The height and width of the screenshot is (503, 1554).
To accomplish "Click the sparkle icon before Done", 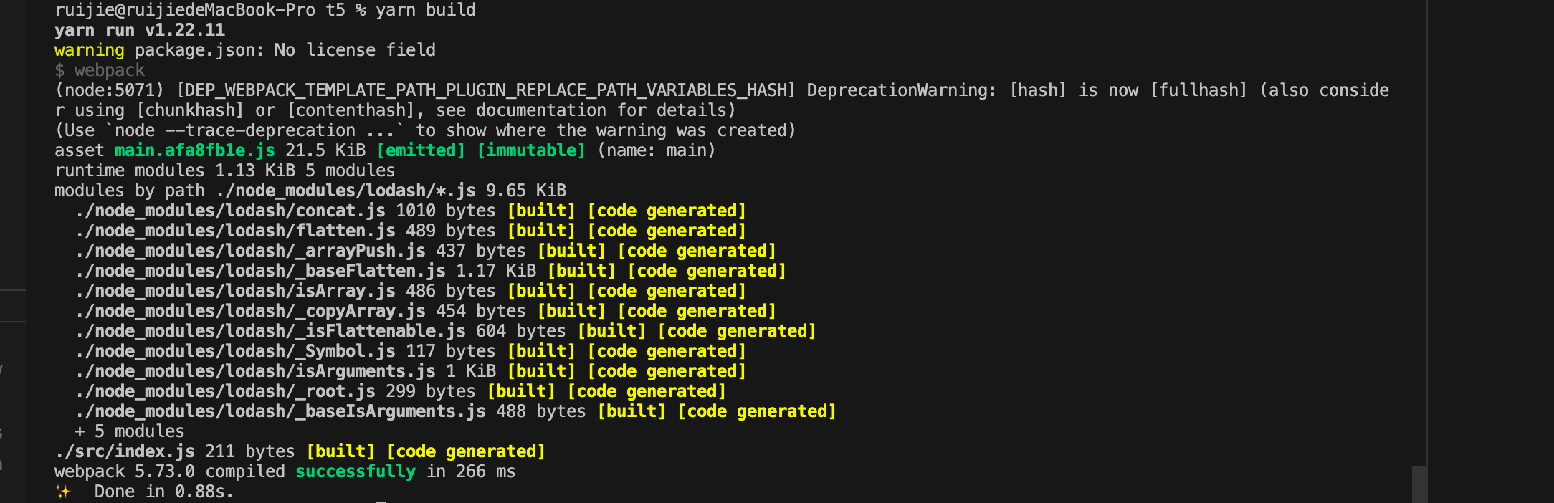I will click(63, 492).
